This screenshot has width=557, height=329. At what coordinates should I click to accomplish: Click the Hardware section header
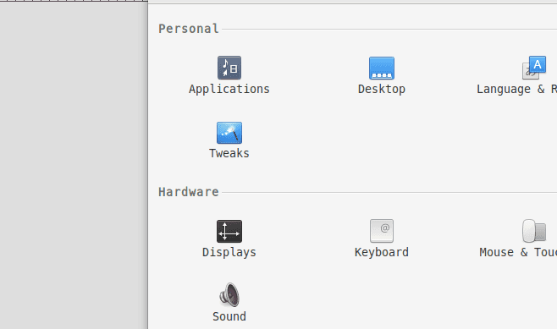coord(188,192)
